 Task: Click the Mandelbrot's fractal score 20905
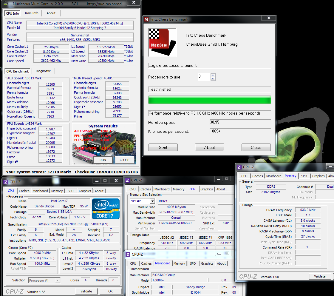[x=50, y=143]
